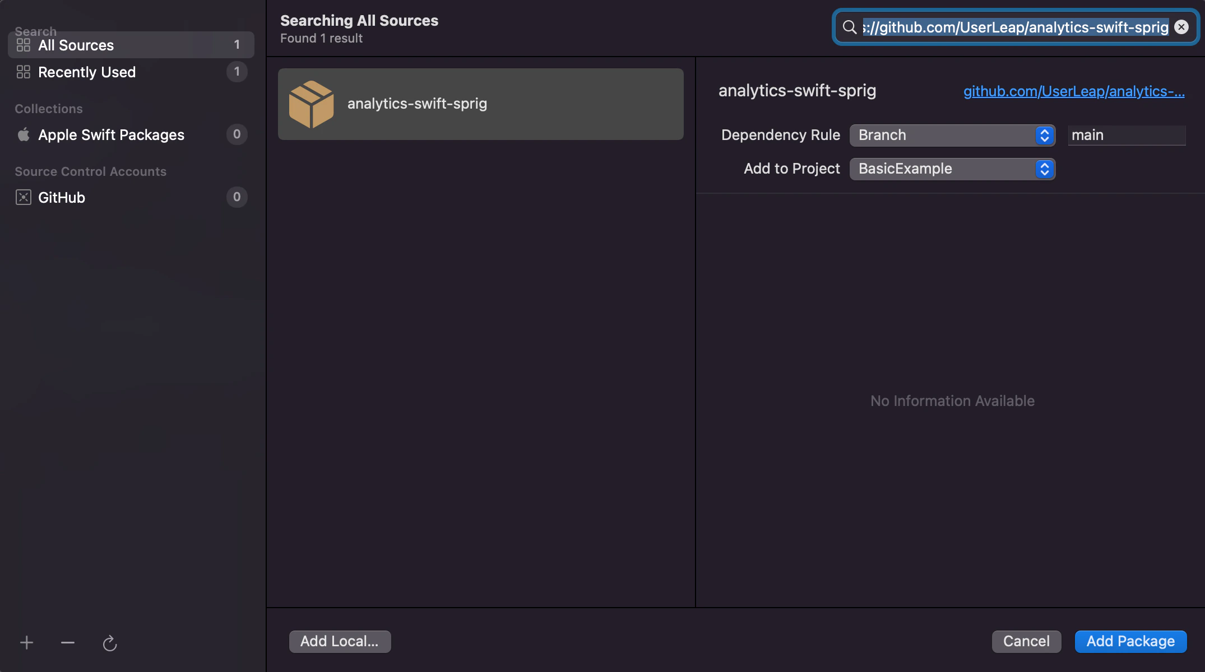Clear the search field with the X icon
Image resolution: width=1205 pixels, height=672 pixels.
(x=1181, y=27)
